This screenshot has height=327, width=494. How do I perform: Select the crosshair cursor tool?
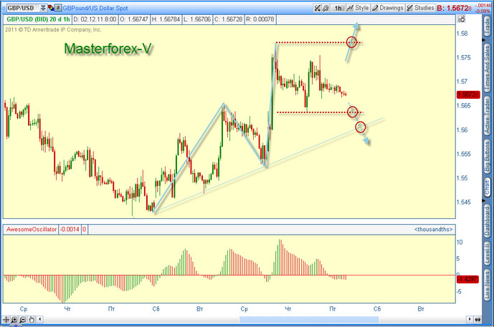(x=6, y=320)
